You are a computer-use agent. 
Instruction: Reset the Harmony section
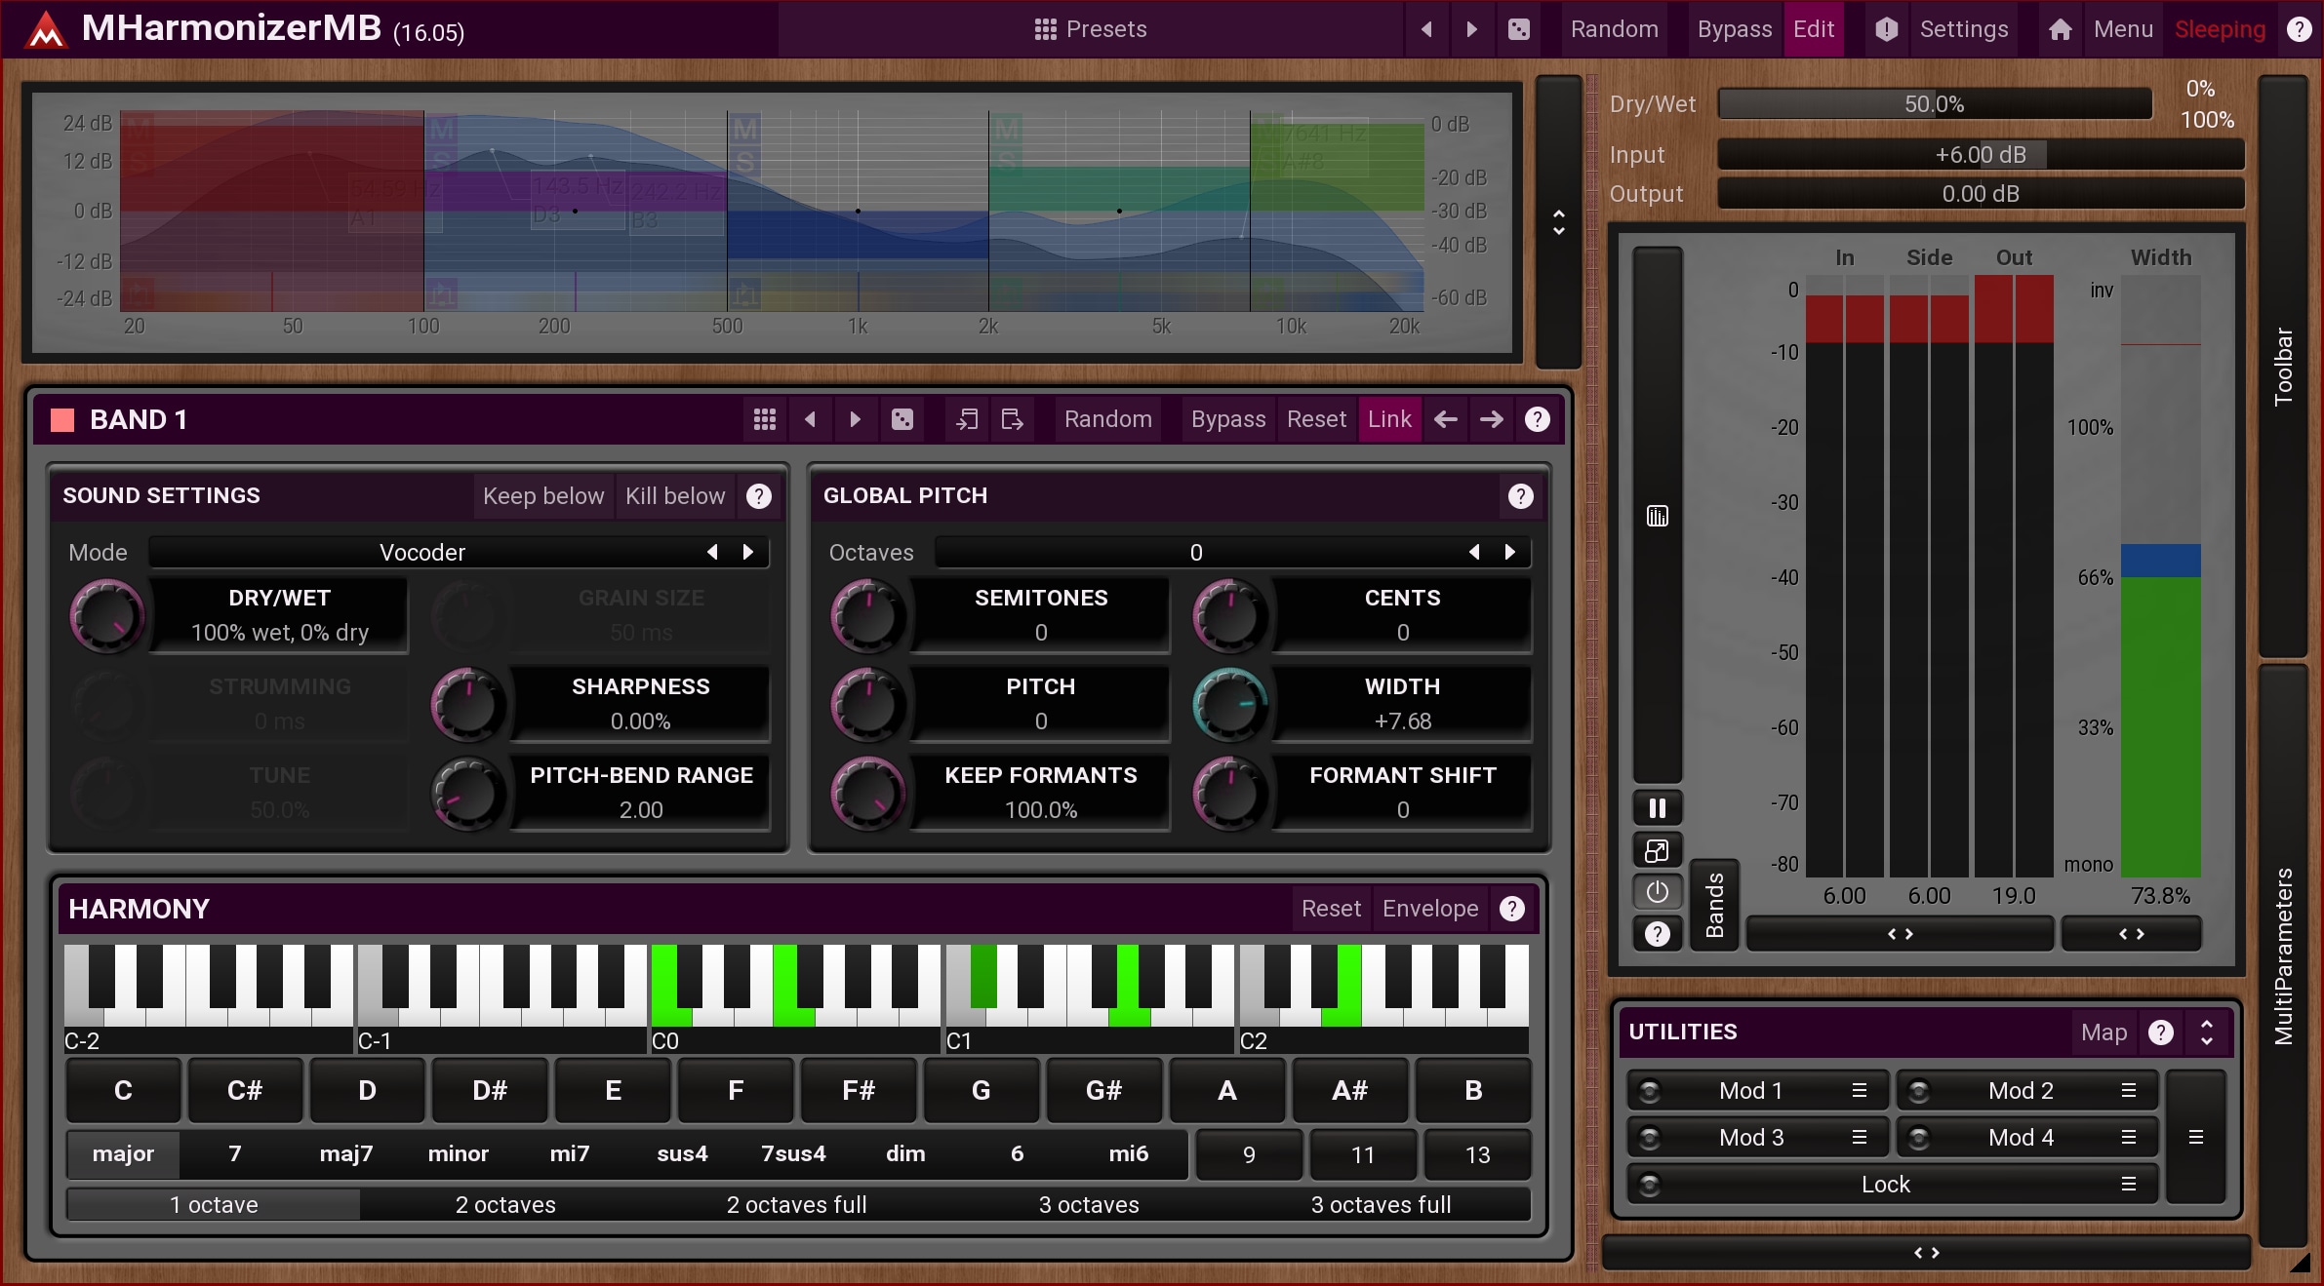point(1331,909)
